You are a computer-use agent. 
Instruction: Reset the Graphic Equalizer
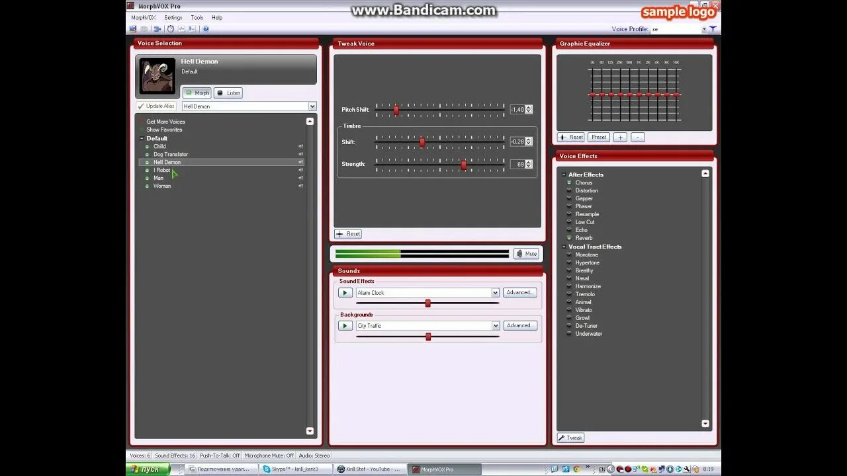pyautogui.click(x=571, y=138)
